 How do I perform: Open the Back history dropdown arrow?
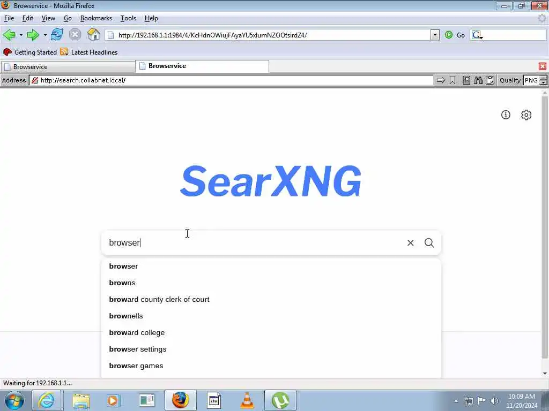click(21, 35)
